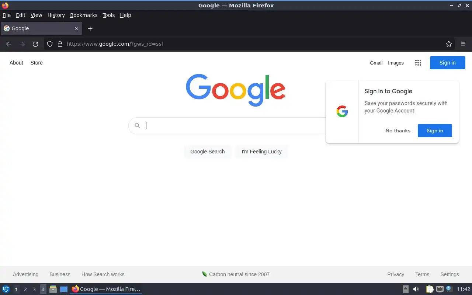Open the History menu
This screenshot has width=472, height=295.
coord(56,15)
